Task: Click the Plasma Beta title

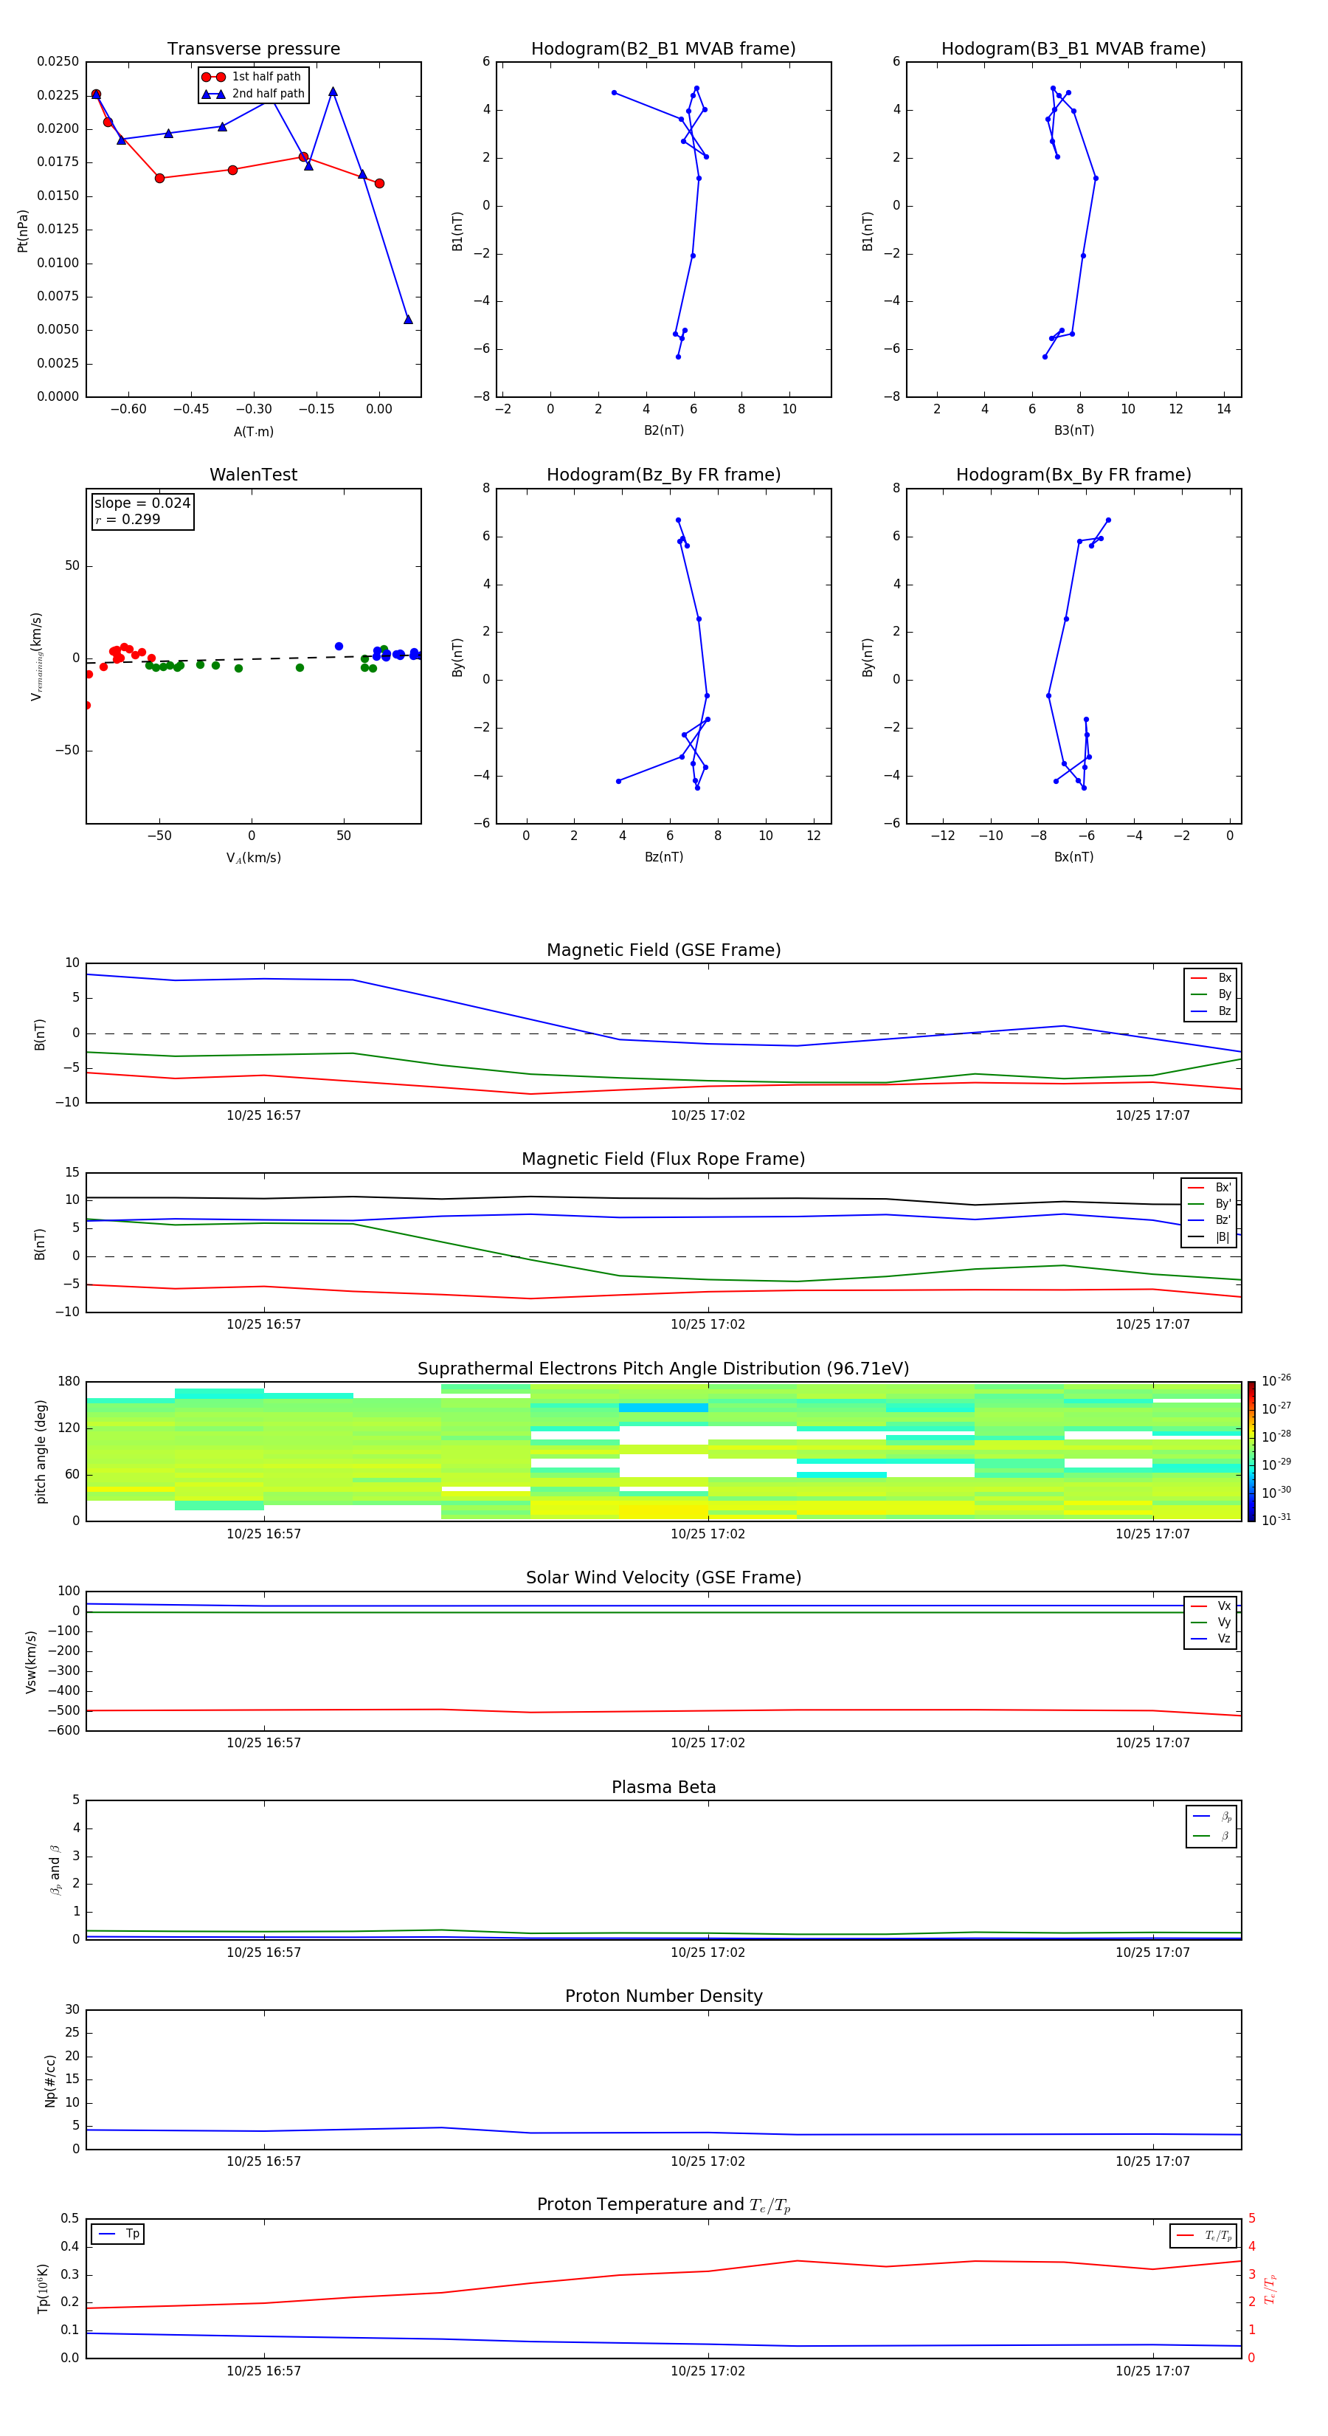Action: (663, 1788)
